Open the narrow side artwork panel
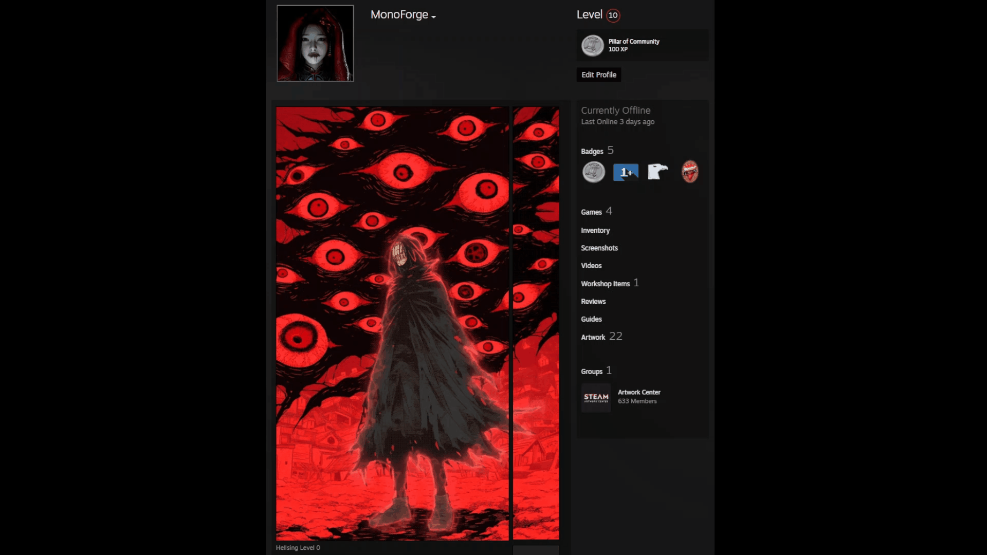 536,323
